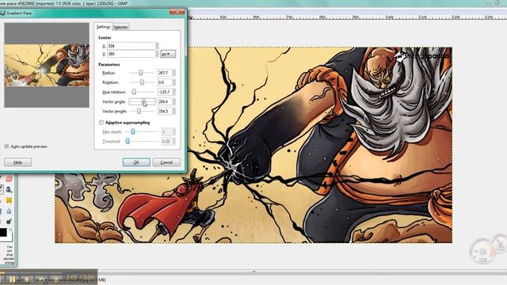This screenshot has height=285, width=507.
Task: Cancel the Gradient Flare dialog
Action: [166, 162]
